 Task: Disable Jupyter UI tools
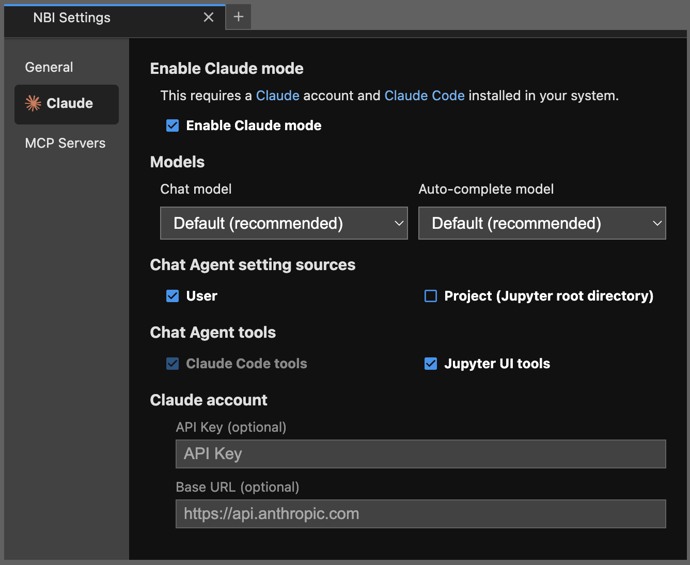coord(430,364)
